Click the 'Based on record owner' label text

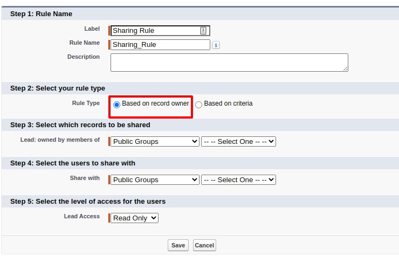click(155, 103)
